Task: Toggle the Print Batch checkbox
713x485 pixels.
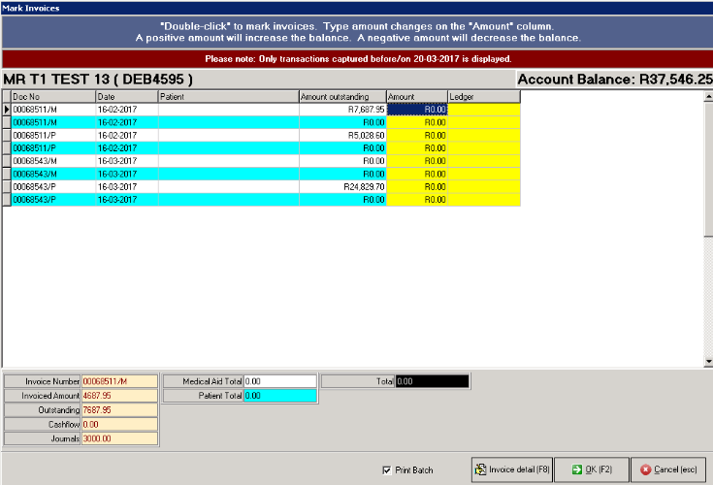Action: point(387,470)
